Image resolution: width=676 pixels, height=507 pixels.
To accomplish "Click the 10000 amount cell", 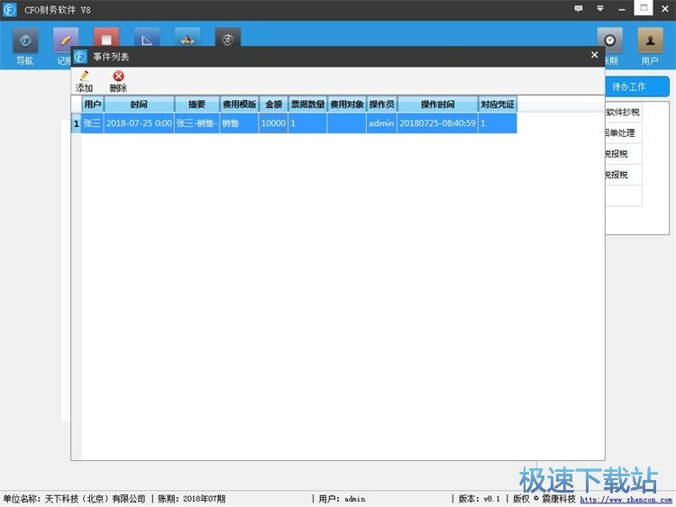I will point(274,123).
